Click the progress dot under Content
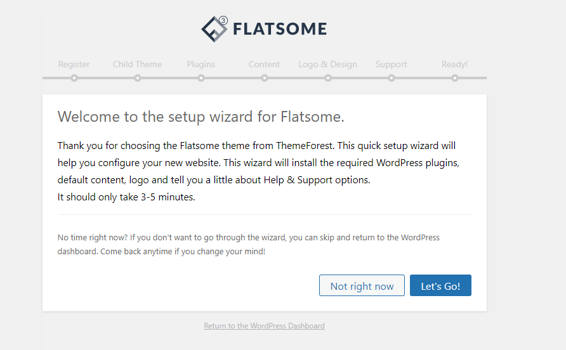This screenshot has width=566, height=350. (x=265, y=78)
